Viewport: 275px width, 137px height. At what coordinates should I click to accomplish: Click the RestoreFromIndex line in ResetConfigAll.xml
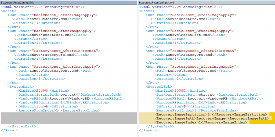(x=197, y=110)
